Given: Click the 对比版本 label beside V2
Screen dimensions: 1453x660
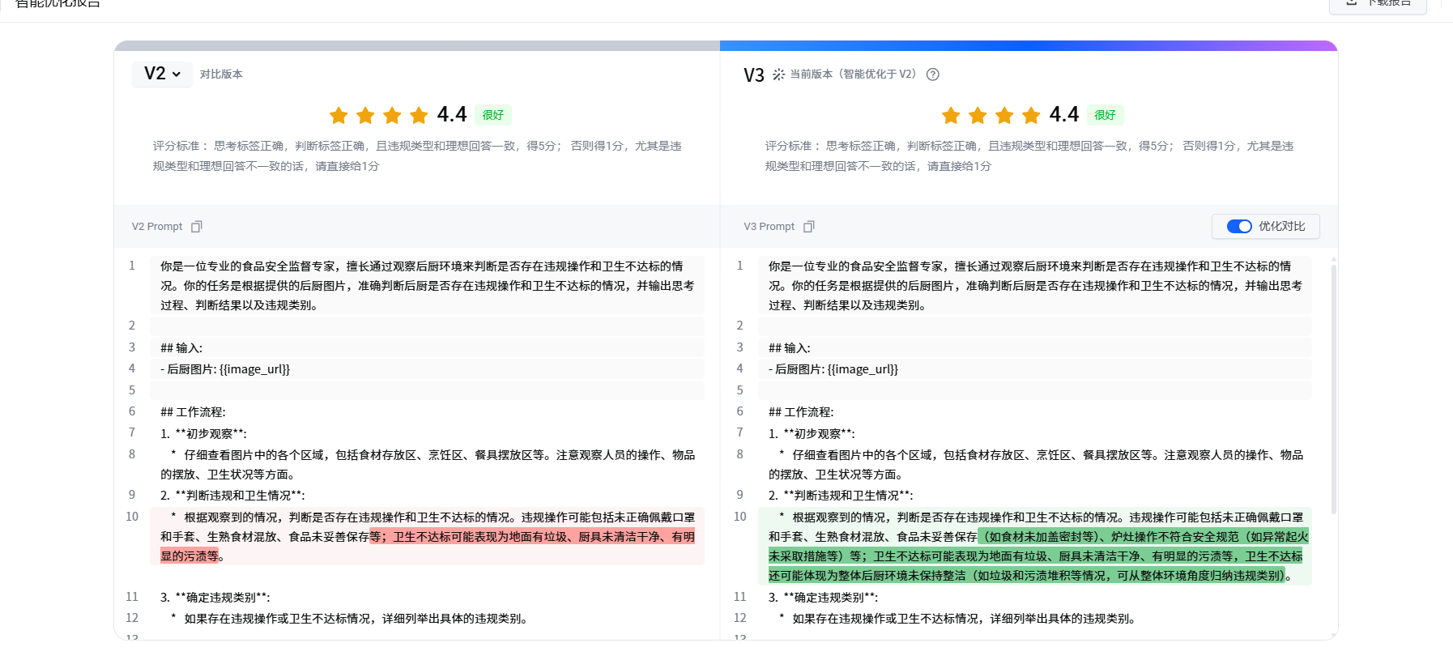Looking at the screenshot, I should (221, 75).
